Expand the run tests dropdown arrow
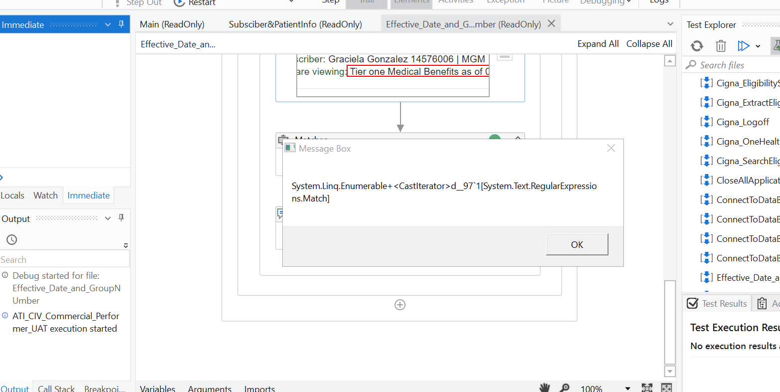 coord(758,46)
